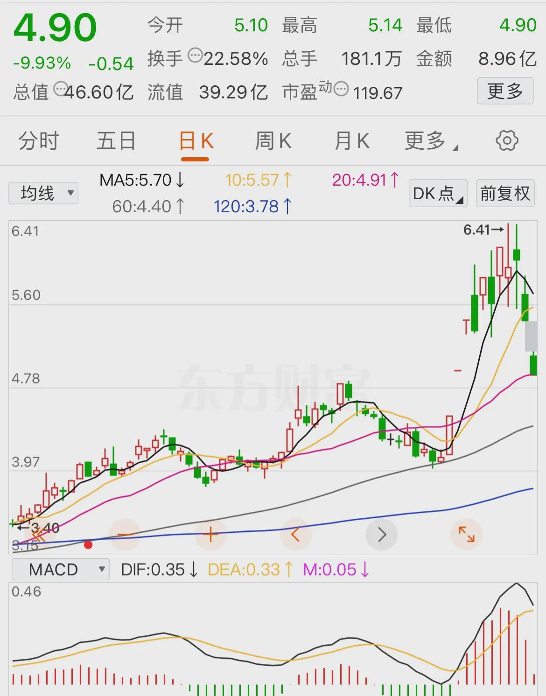Open the chart settings gear icon
The image size is (546, 696).
507,140
